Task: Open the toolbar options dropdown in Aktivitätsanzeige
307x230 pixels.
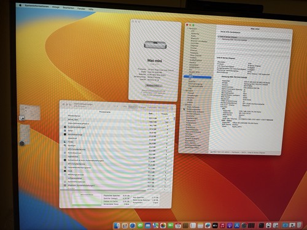Action: (x=115, y=106)
